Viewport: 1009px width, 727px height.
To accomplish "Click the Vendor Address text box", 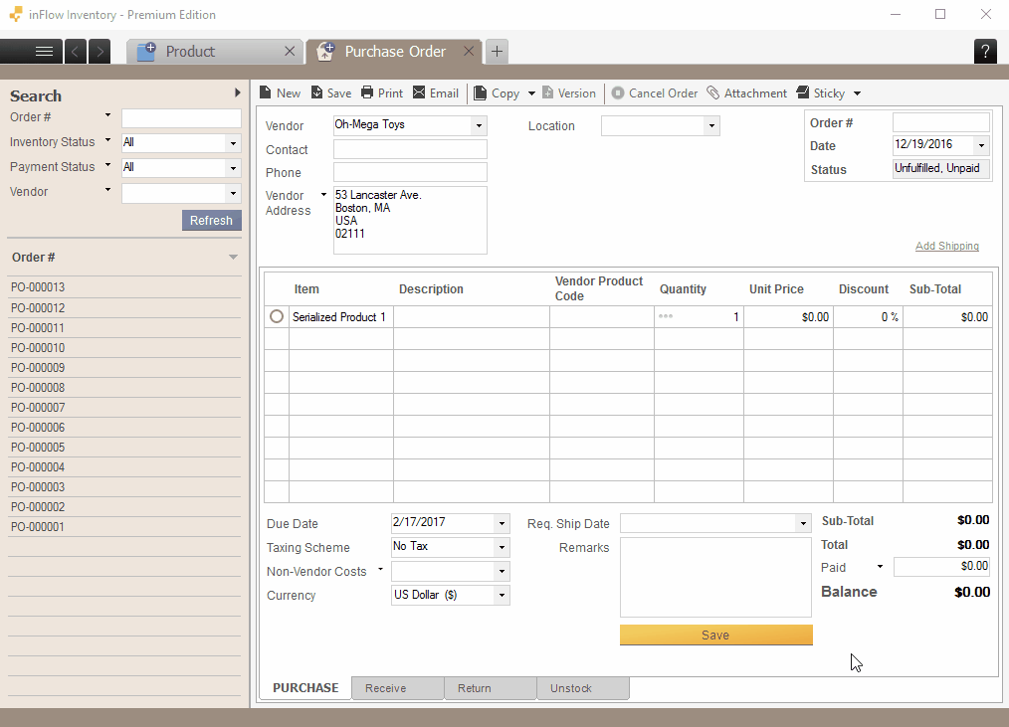I will coord(410,220).
